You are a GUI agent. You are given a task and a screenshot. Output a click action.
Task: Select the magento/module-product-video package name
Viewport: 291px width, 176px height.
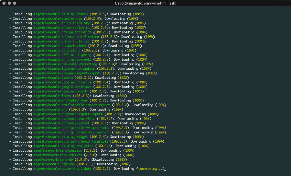pos(60,46)
